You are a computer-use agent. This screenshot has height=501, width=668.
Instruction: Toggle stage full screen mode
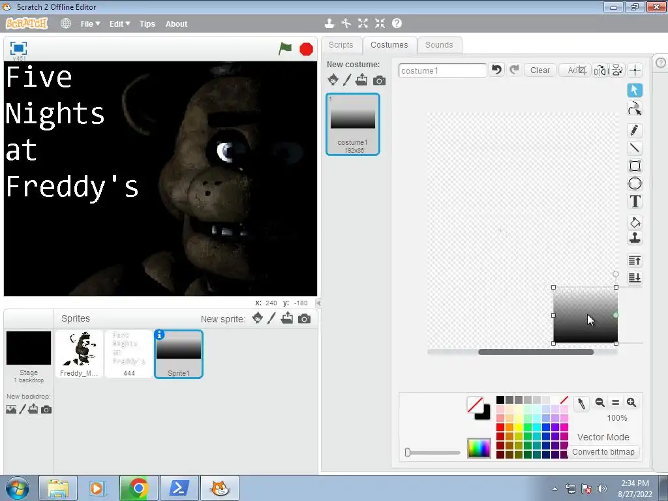[18, 48]
